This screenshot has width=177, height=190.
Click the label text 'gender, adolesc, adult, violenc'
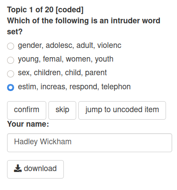coord(70,45)
